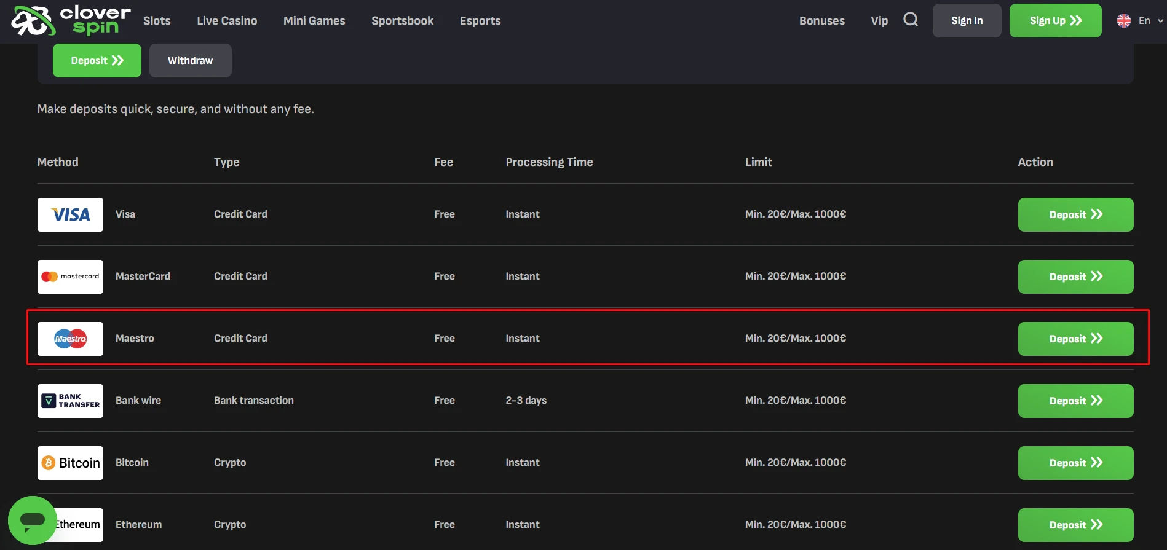Select the Bank wire method name
Image resolution: width=1167 pixels, height=550 pixels.
coord(138,400)
